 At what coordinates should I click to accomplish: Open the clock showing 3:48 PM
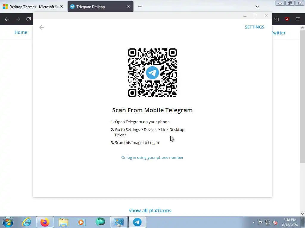click(290, 222)
